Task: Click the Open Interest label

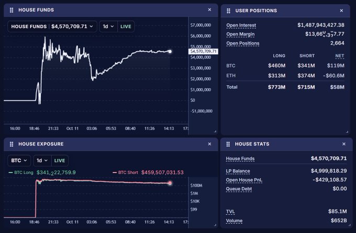Action: (x=241, y=26)
